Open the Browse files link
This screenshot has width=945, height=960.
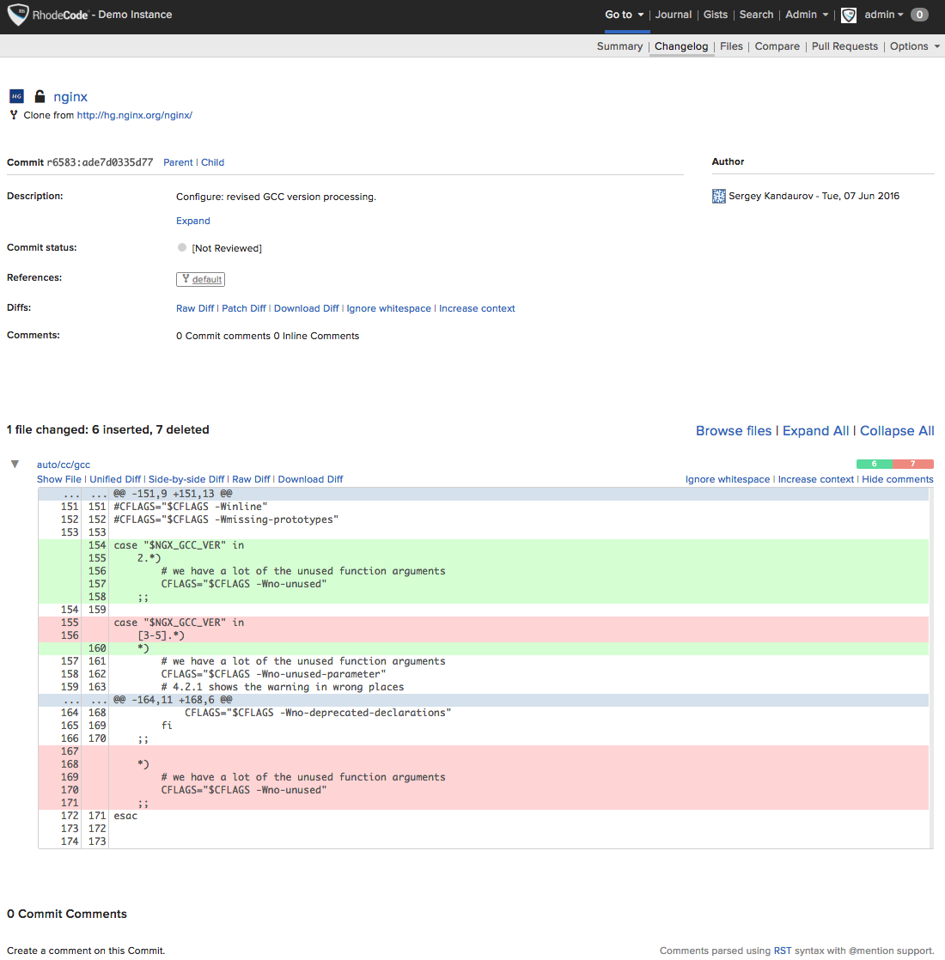pos(733,430)
